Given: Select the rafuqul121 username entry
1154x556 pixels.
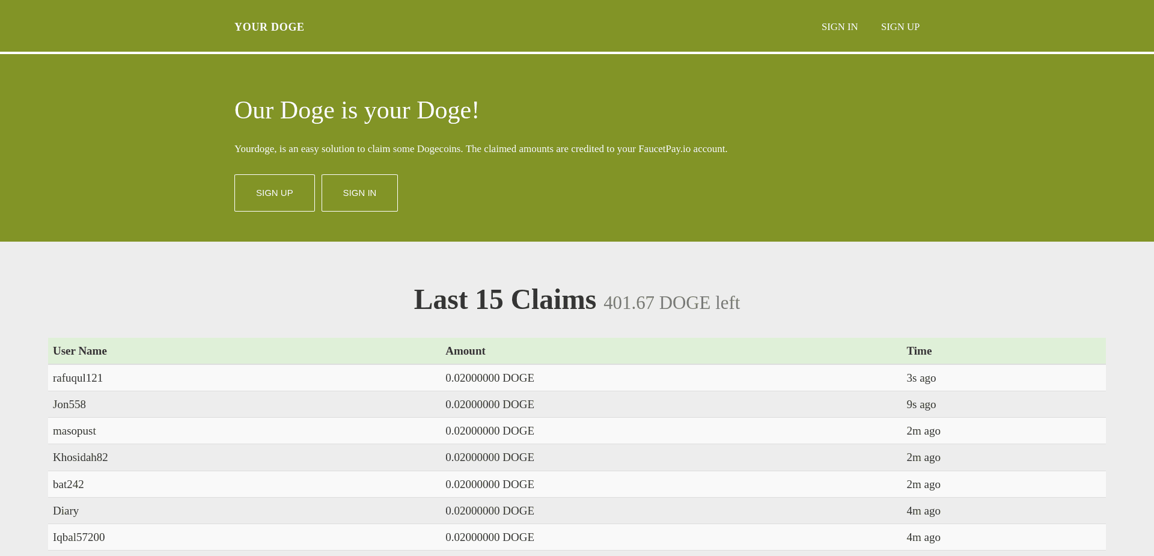Looking at the screenshot, I should click(78, 377).
